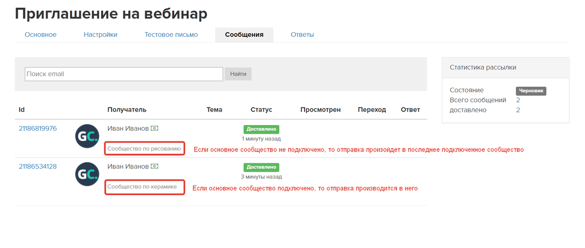This screenshot has width=585, height=248.
Task: Click the money icon beside Иван Иванов in row 21186534128
Action: (155, 166)
